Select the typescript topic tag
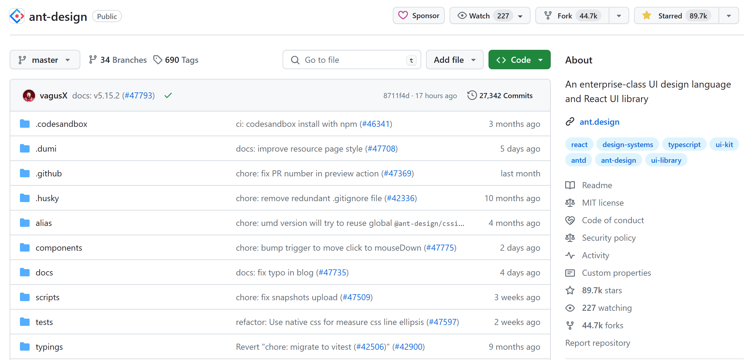Image resolution: width=753 pixels, height=360 pixels. (684, 145)
